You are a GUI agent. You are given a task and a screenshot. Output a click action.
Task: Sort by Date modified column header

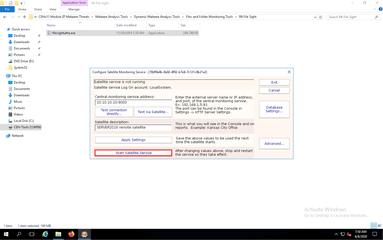[x=131, y=25]
